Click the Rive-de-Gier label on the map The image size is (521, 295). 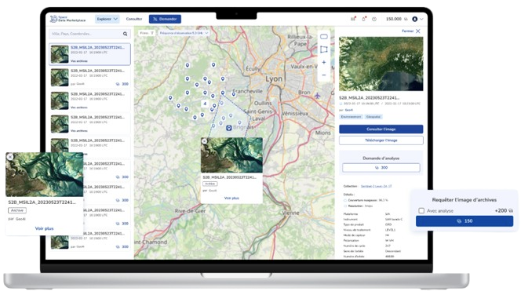[x=191, y=211]
